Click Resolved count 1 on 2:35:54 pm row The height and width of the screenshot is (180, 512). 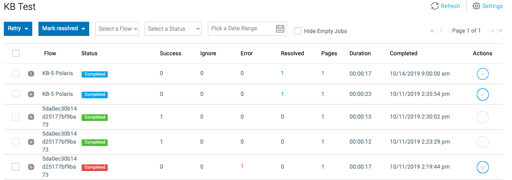coord(282,94)
